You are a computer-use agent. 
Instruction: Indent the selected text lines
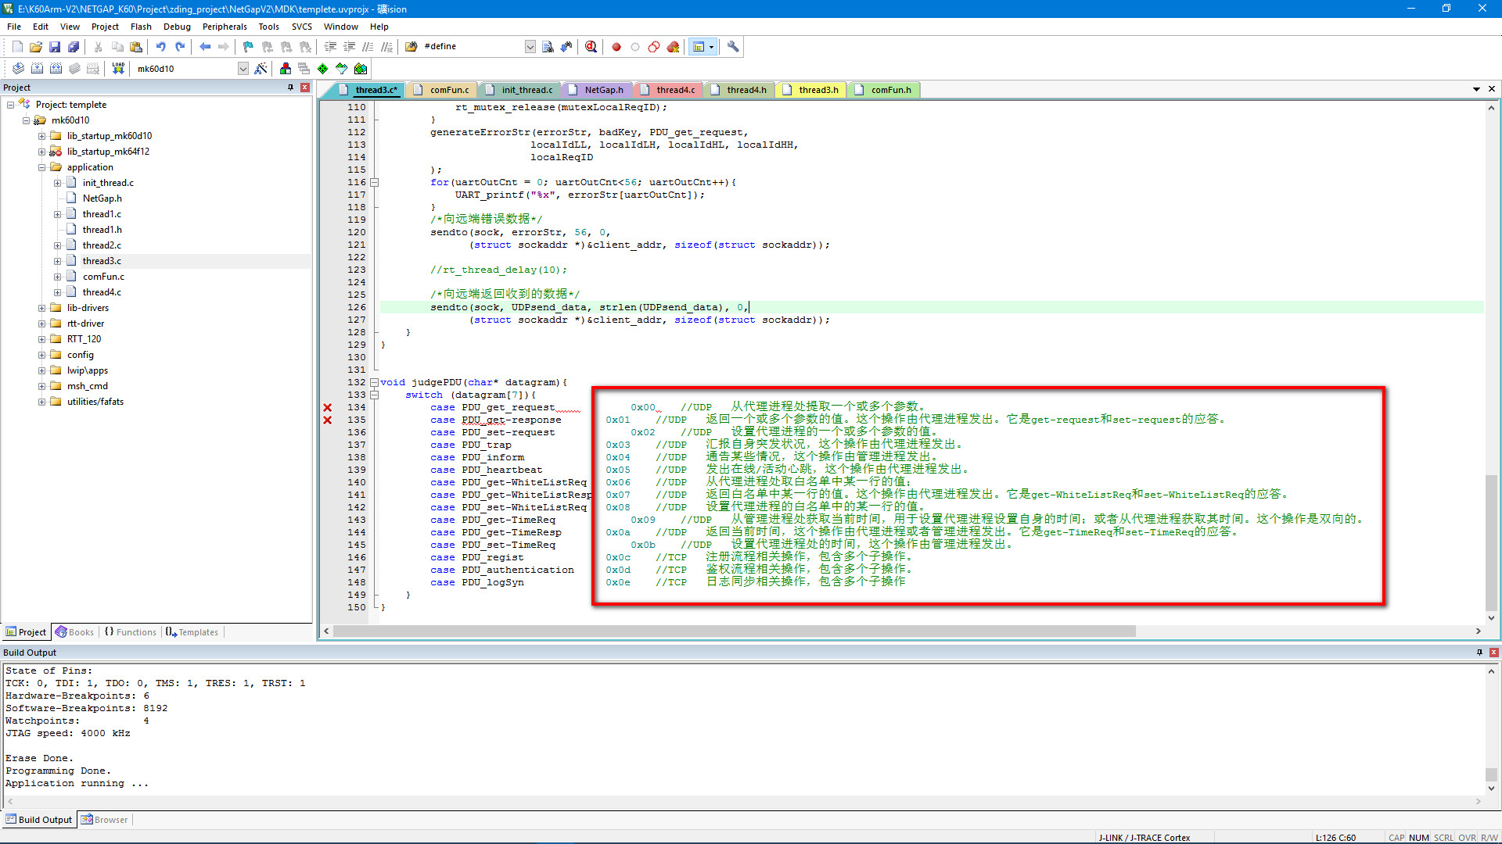coord(330,47)
